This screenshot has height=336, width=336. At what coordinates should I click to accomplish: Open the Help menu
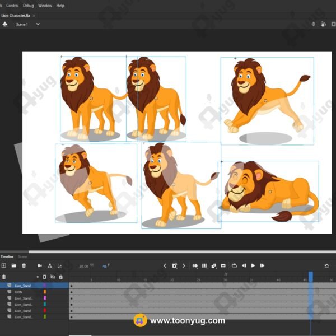tap(60, 6)
